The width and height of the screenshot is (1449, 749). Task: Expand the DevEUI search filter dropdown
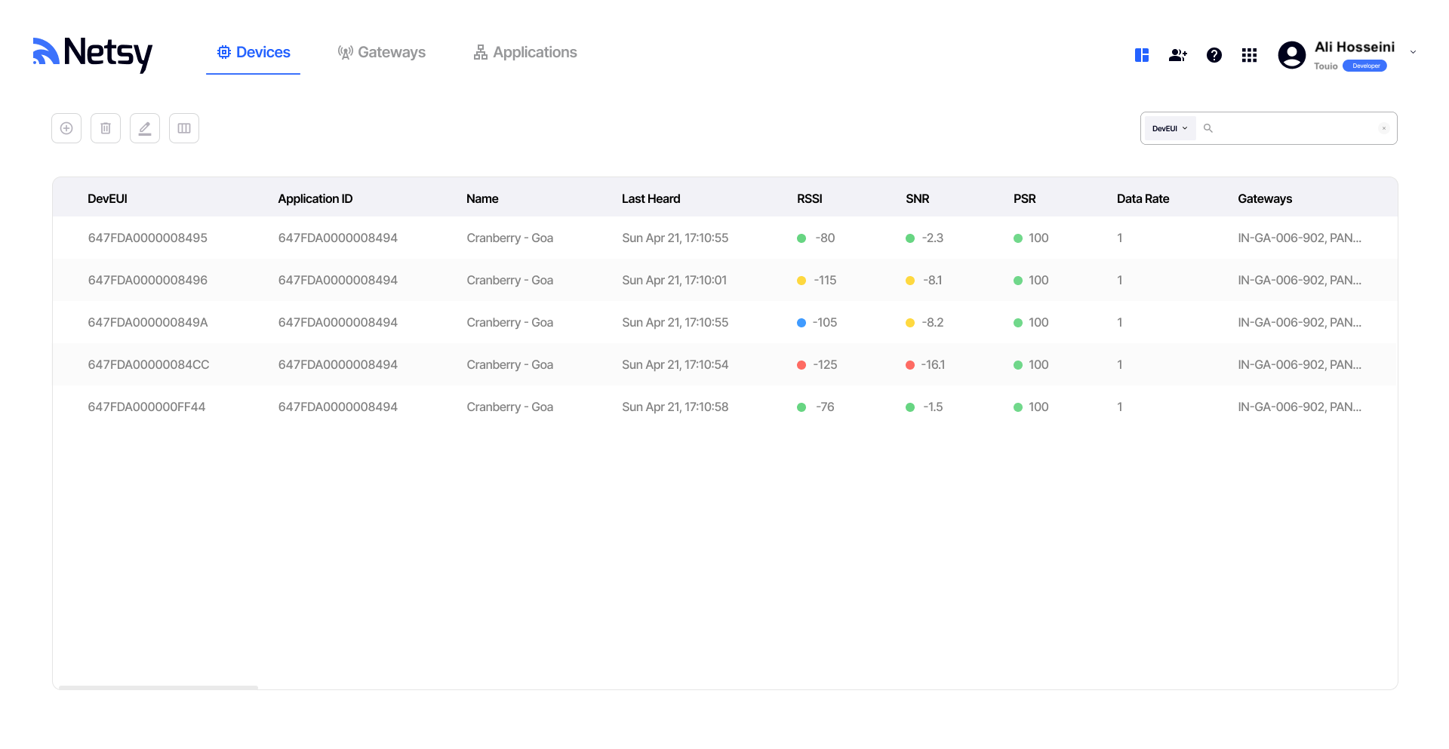1170,128
